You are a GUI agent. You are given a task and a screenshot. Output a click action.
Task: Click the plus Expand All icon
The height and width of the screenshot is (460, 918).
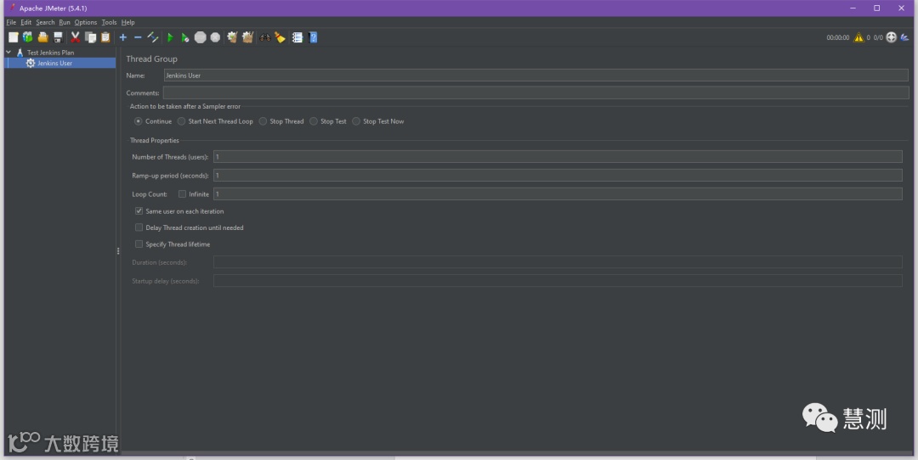coord(123,37)
